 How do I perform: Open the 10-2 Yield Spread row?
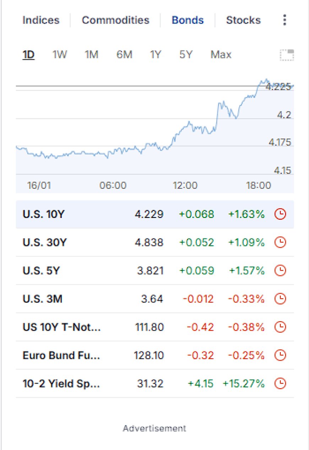[155, 384]
